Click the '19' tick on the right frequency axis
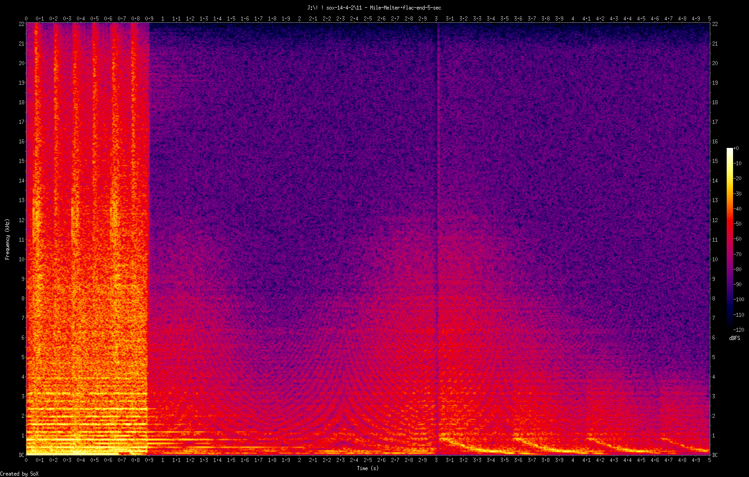This screenshot has height=477, width=749. [715, 83]
